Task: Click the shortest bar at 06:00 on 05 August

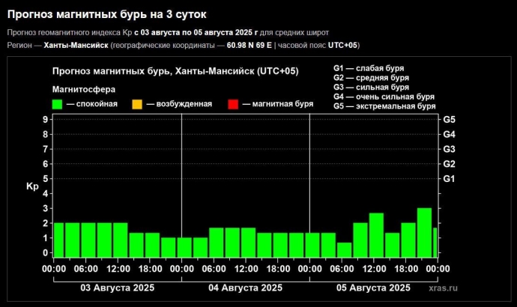Action: coord(344,250)
